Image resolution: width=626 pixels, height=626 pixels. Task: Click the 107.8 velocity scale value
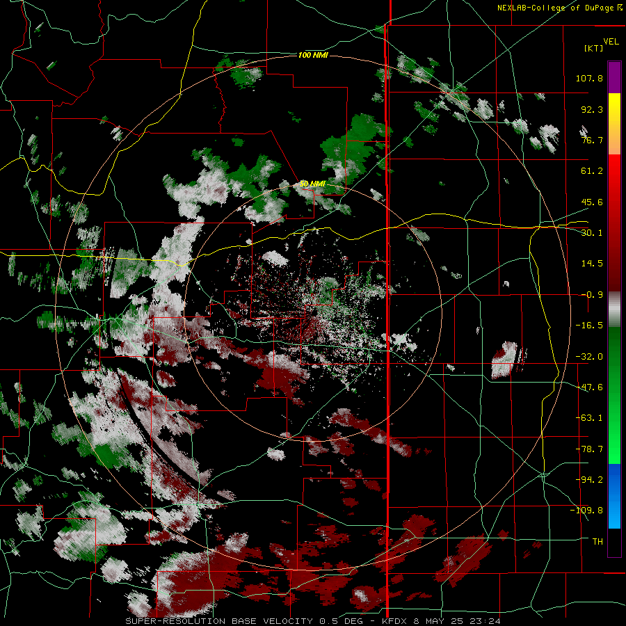(x=589, y=78)
